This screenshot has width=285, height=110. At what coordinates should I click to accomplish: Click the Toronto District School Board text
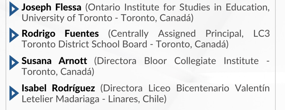[84, 44]
